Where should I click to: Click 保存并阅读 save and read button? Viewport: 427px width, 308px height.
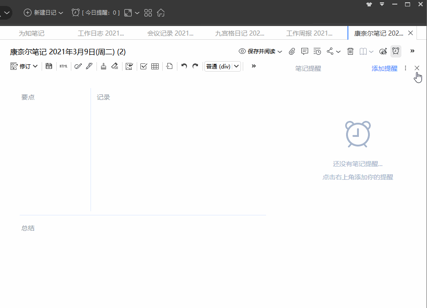pyautogui.click(x=257, y=52)
